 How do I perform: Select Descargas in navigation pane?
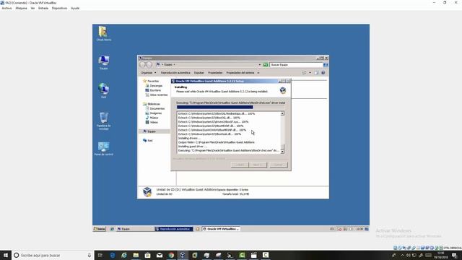tap(154, 86)
